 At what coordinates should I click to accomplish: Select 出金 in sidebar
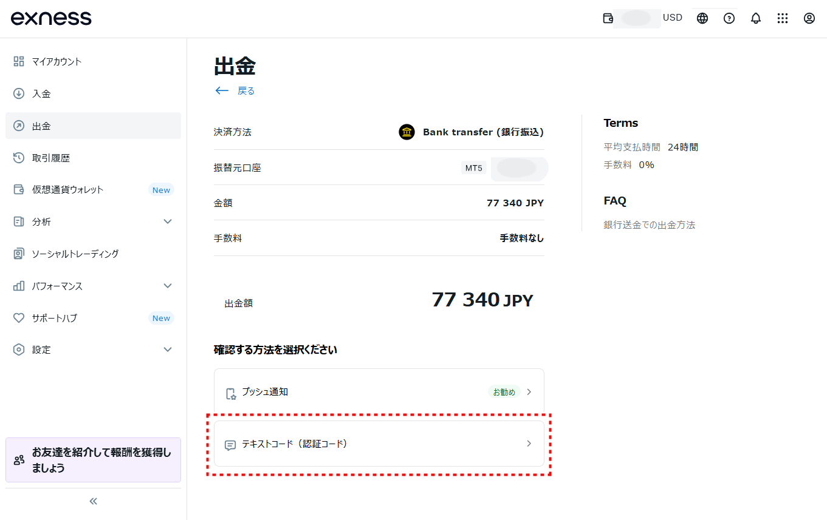(93, 126)
